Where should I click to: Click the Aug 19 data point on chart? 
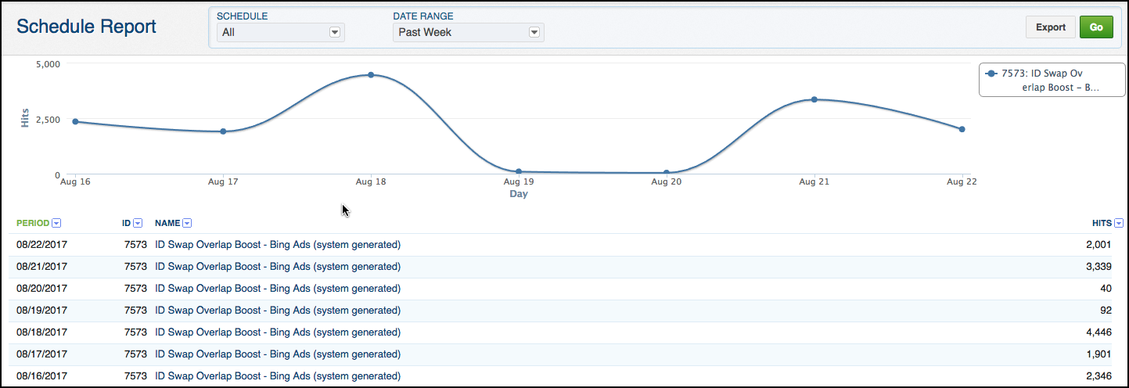(x=519, y=171)
